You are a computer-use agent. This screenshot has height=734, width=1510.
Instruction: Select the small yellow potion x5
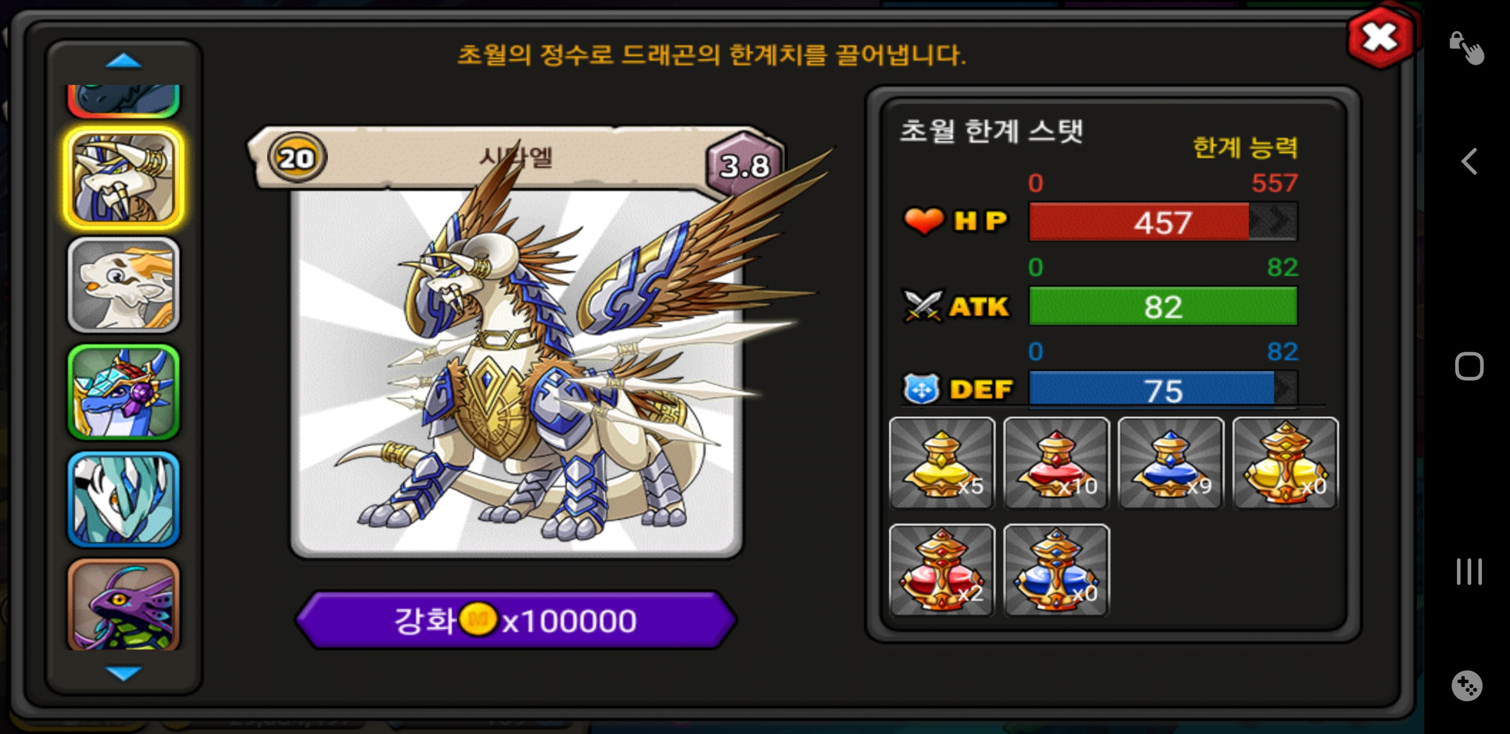941,463
